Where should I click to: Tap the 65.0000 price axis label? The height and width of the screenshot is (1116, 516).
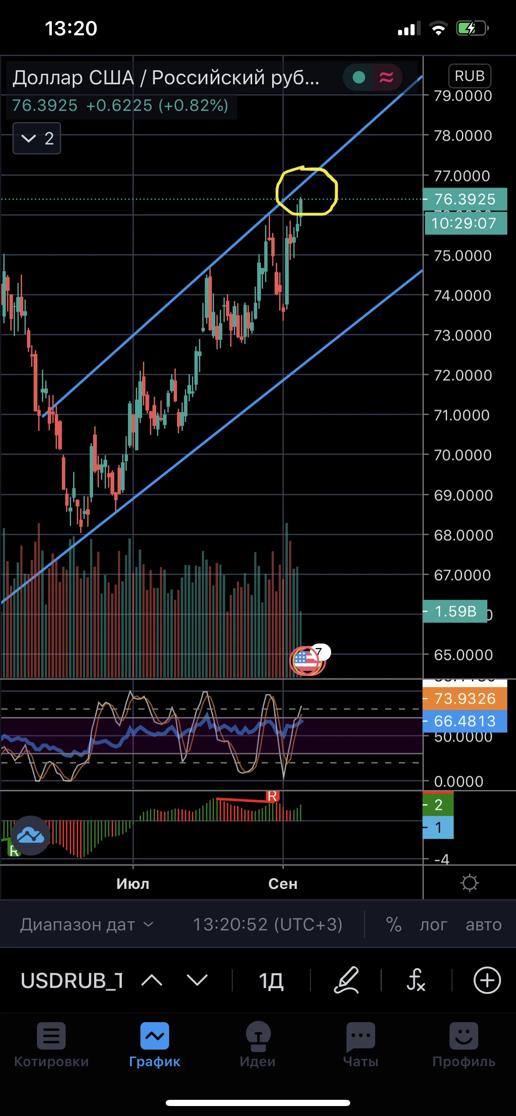463,655
